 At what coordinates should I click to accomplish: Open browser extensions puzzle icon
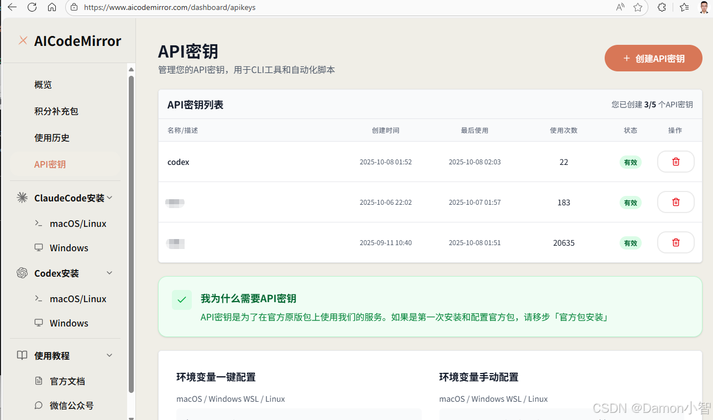[662, 7]
